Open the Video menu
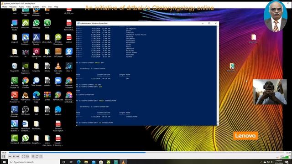The width and height of the screenshot is (292, 164). 28,7
